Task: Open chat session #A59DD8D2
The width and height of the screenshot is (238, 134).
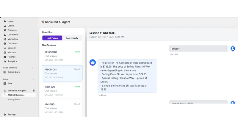Action: coord(62,56)
